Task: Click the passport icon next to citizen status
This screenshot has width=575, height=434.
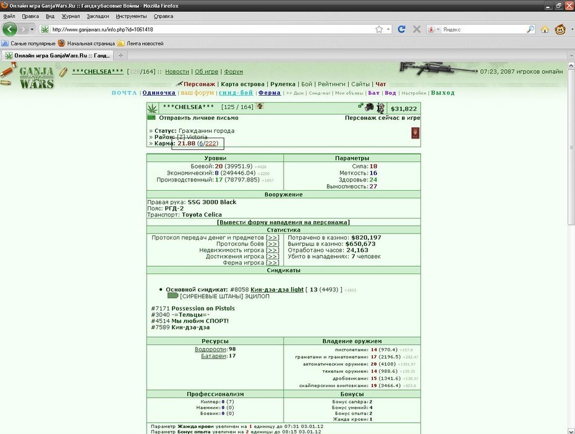Action: [415, 133]
